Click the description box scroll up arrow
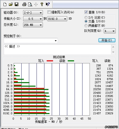The image size is (119, 129). (x=113, y=47)
